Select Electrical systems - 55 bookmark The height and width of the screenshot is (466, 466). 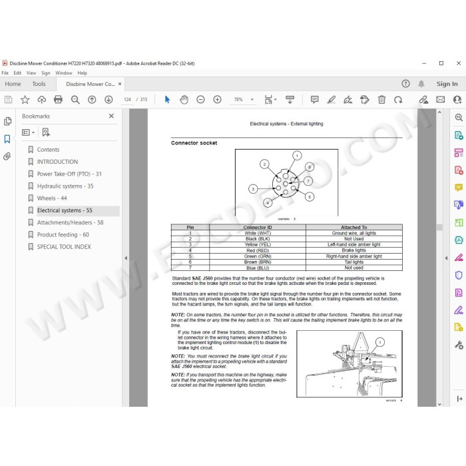click(x=65, y=210)
